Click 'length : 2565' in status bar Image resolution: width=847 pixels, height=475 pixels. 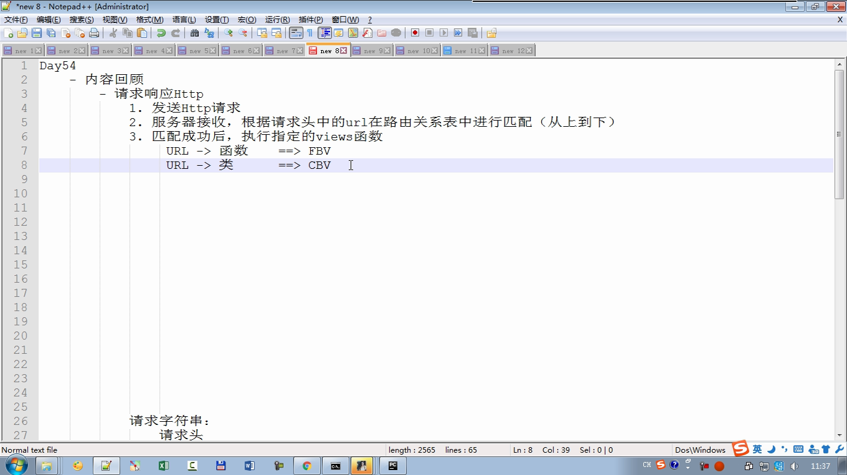point(412,450)
